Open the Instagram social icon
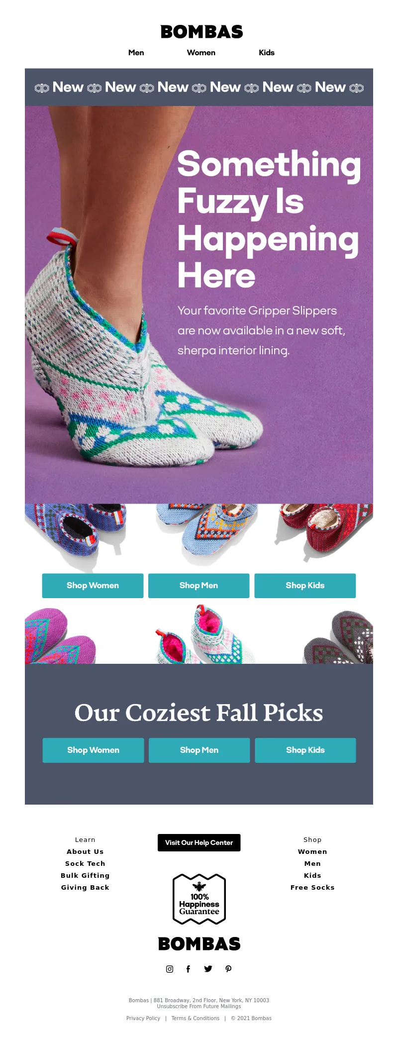This screenshot has width=398, height=1039. tap(170, 969)
